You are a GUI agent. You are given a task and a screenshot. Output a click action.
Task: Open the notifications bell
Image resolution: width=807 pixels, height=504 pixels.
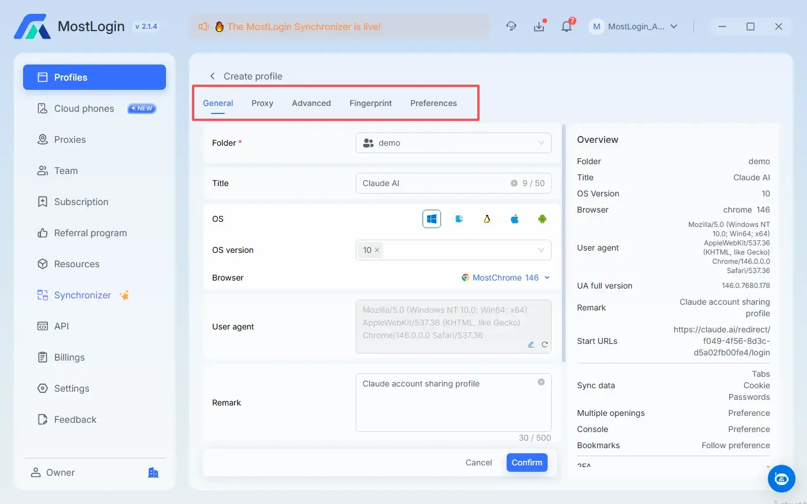[567, 26]
